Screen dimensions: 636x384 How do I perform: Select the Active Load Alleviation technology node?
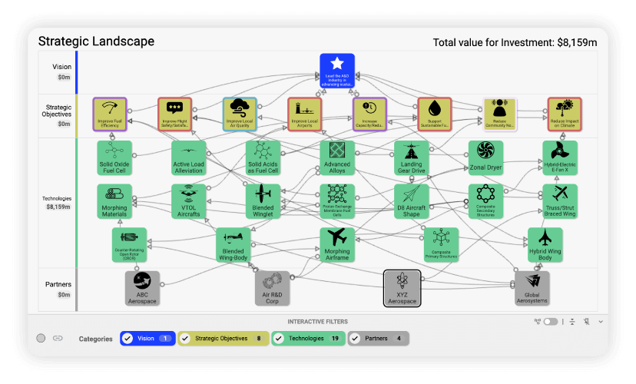[189, 157]
